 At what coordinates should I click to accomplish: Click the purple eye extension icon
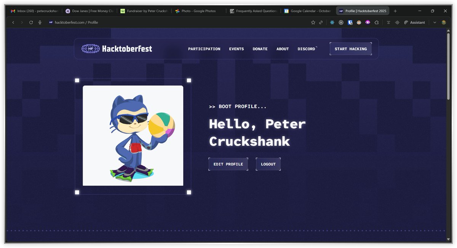tap(368, 22)
